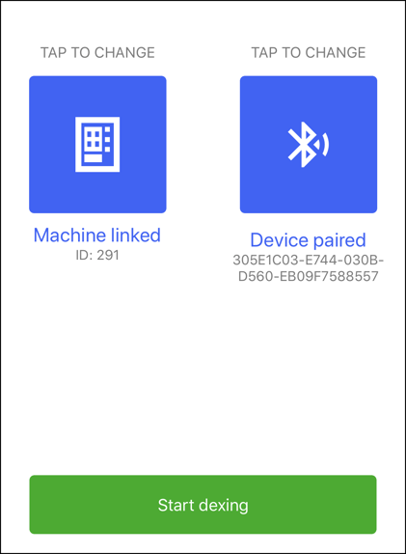Tap 'TAP TO CHANGE' above the machine tile
This screenshot has width=406, height=554.
[97, 53]
